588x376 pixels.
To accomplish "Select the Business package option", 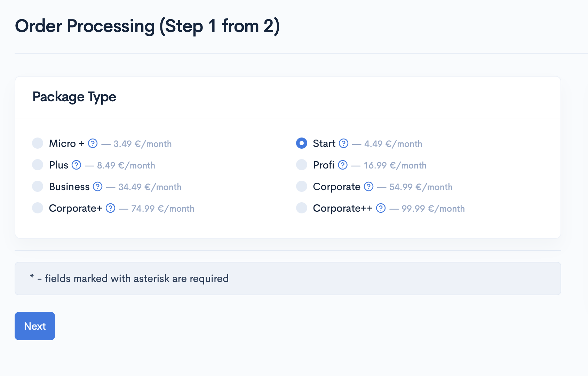I will click(x=38, y=186).
